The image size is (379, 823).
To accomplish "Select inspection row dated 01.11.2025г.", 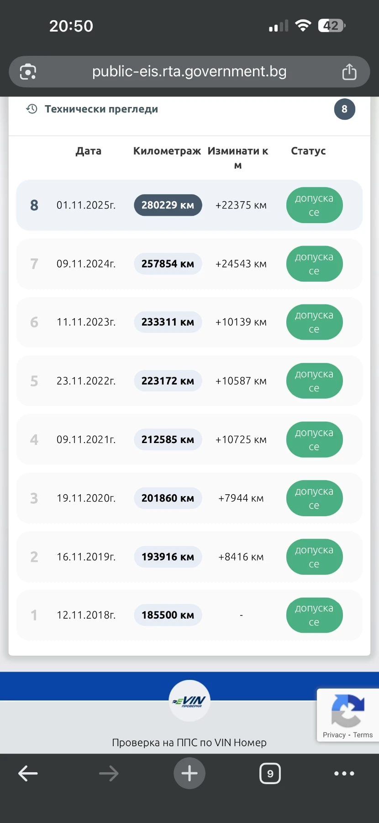I will [x=86, y=205].
